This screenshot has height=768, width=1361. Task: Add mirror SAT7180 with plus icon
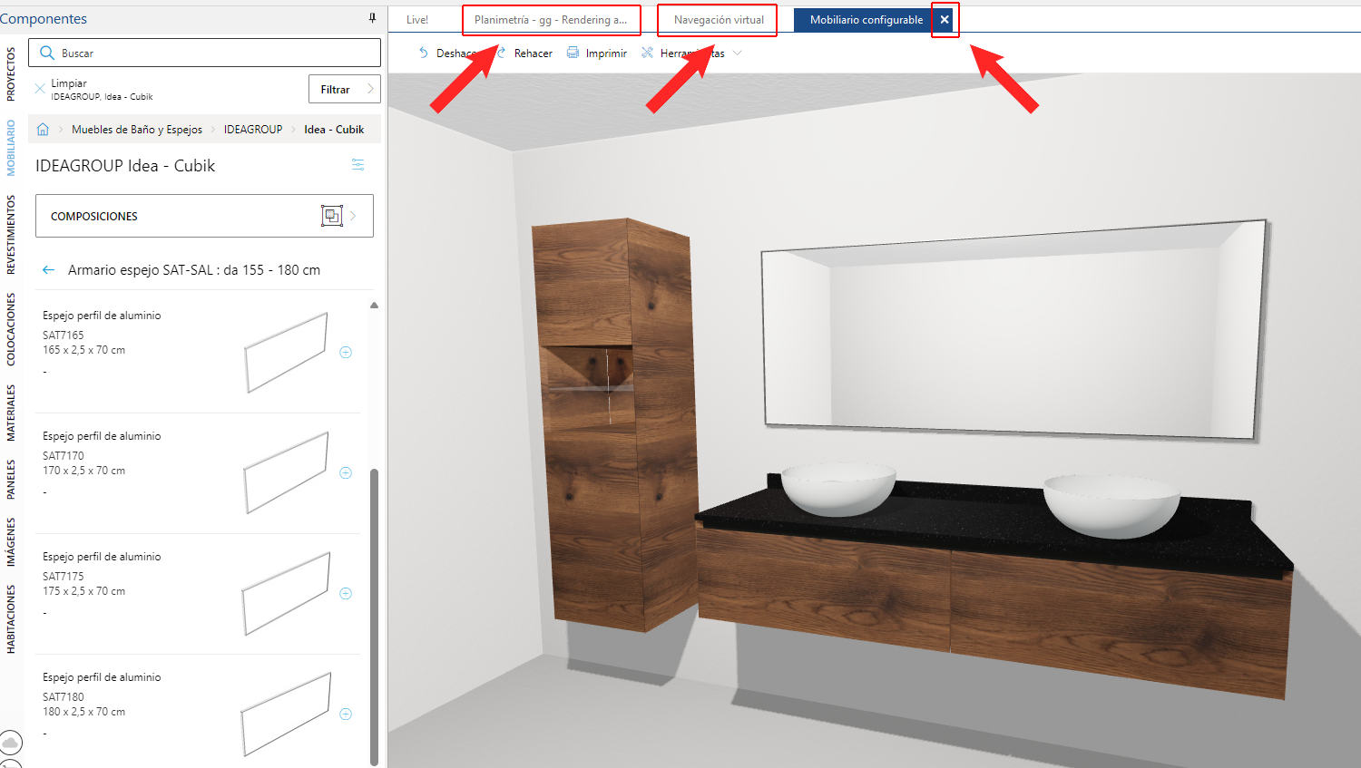click(346, 714)
